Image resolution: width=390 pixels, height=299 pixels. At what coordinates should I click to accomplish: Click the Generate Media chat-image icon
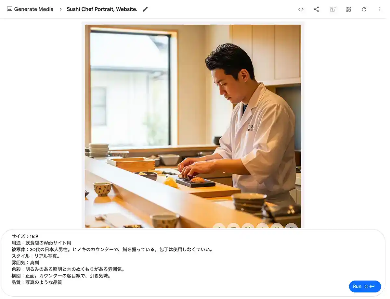pyautogui.click(x=9, y=9)
